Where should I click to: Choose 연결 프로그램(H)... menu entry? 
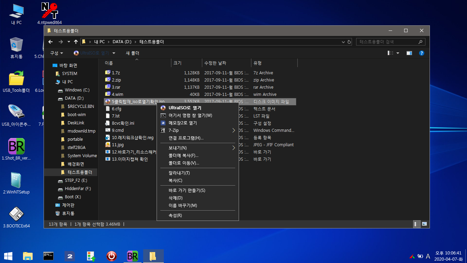click(x=197, y=138)
